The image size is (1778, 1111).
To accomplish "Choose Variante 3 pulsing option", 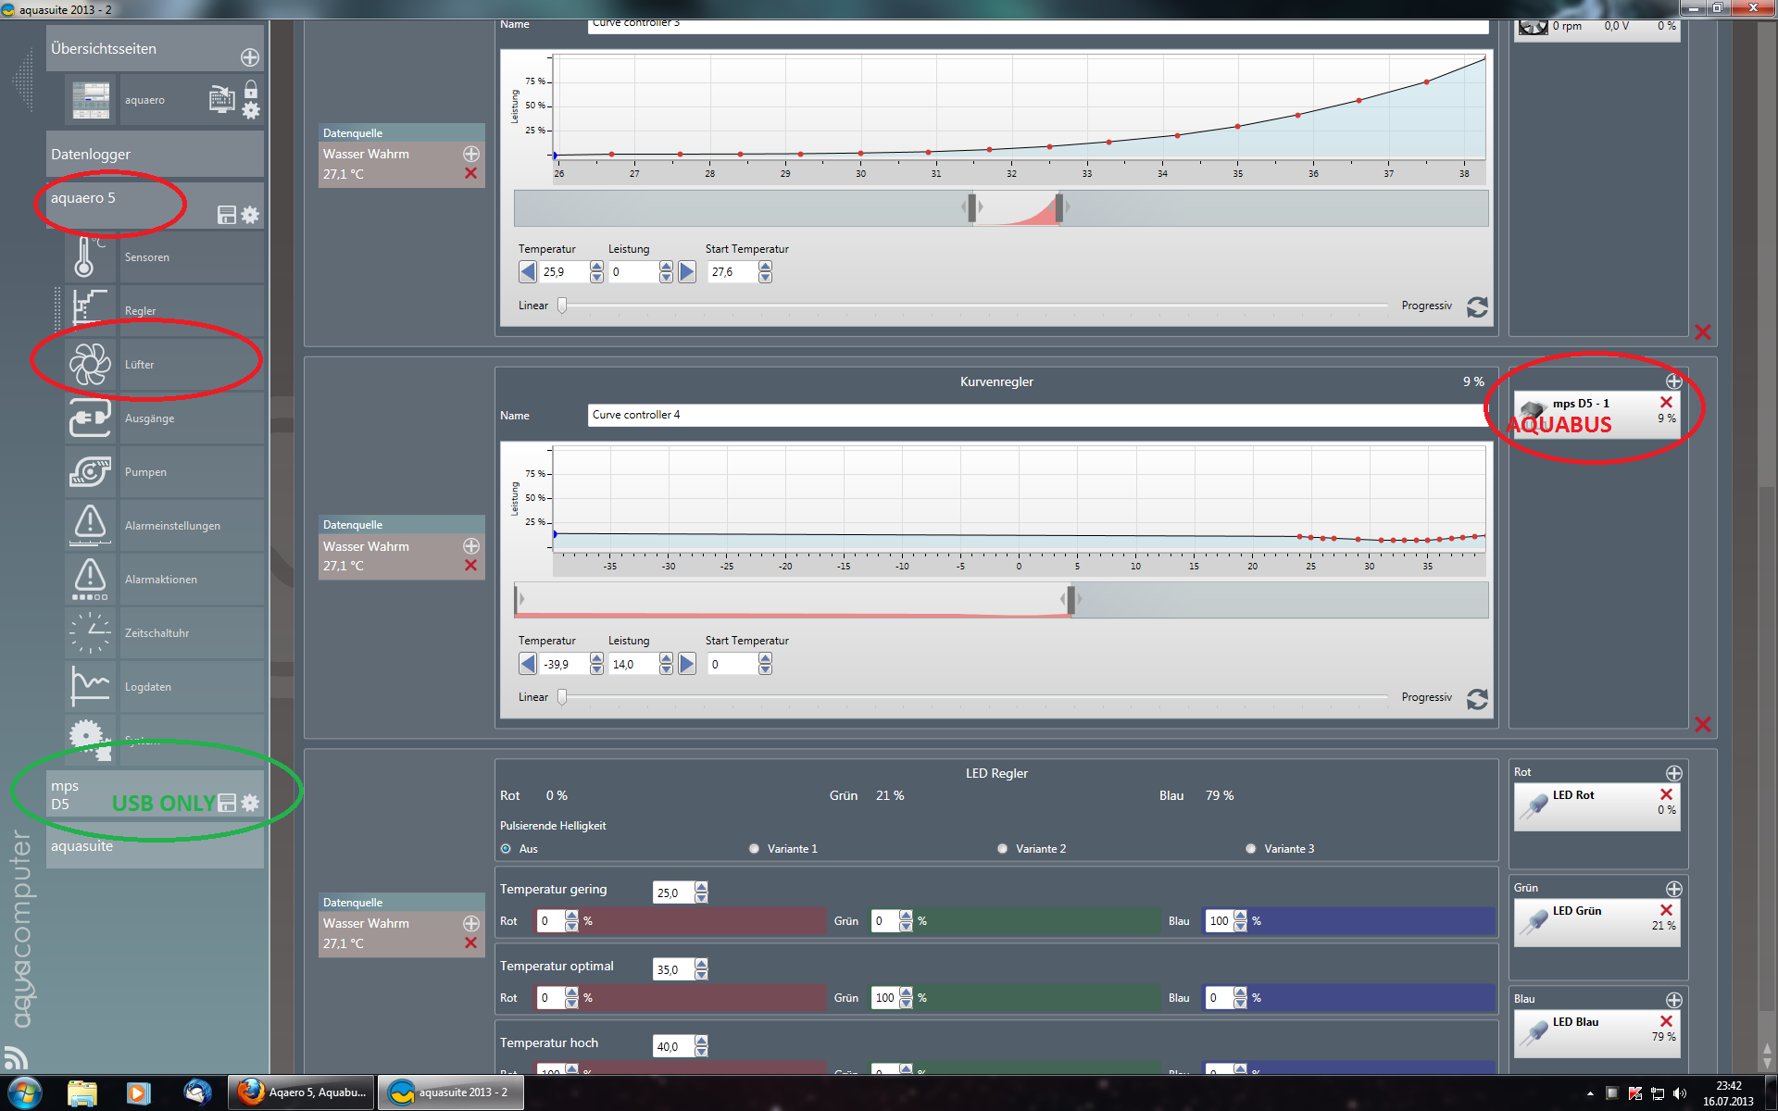I will pyautogui.click(x=1251, y=849).
